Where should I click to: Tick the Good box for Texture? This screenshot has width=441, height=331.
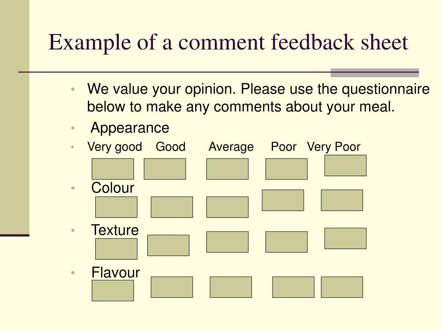(168, 245)
